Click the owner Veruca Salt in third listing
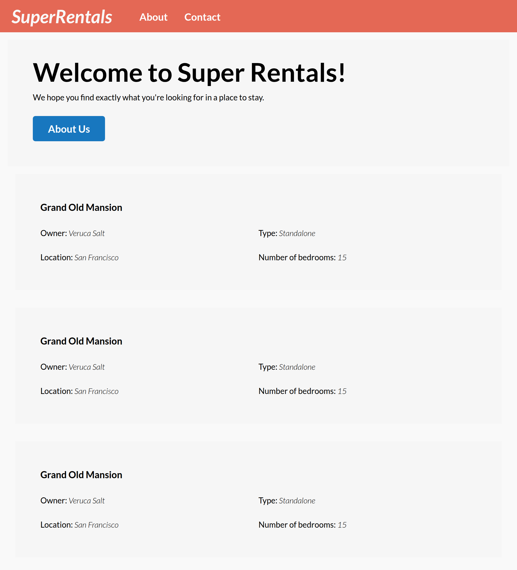The width and height of the screenshot is (517, 570). click(87, 501)
